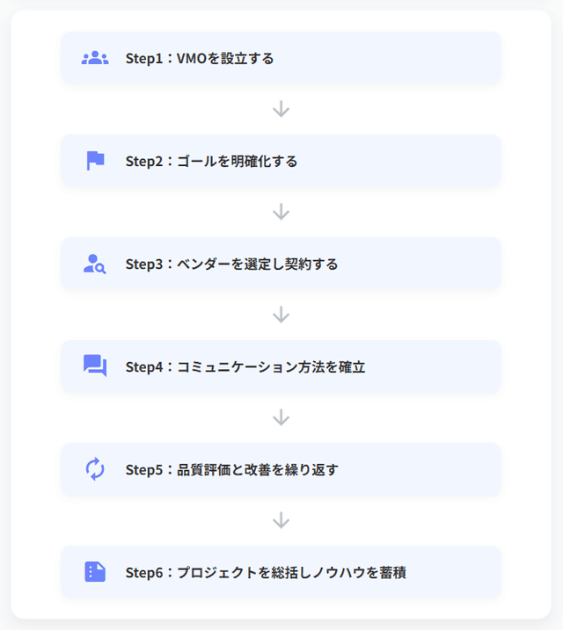Open Step3 ベンダーを選定し契約する text
This screenshot has height=630, width=563.
point(231,264)
